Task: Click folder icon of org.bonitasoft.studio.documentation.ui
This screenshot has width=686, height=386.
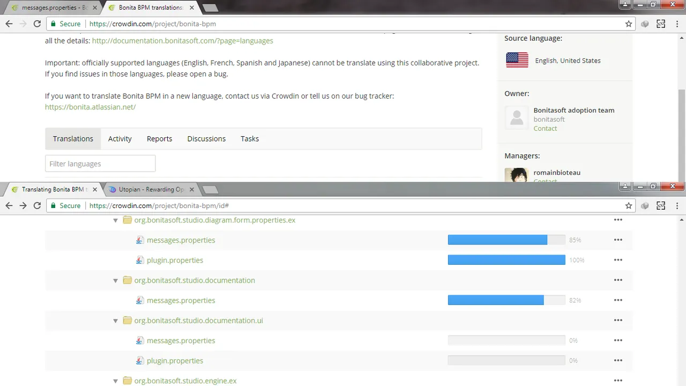Action: tap(127, 320)
